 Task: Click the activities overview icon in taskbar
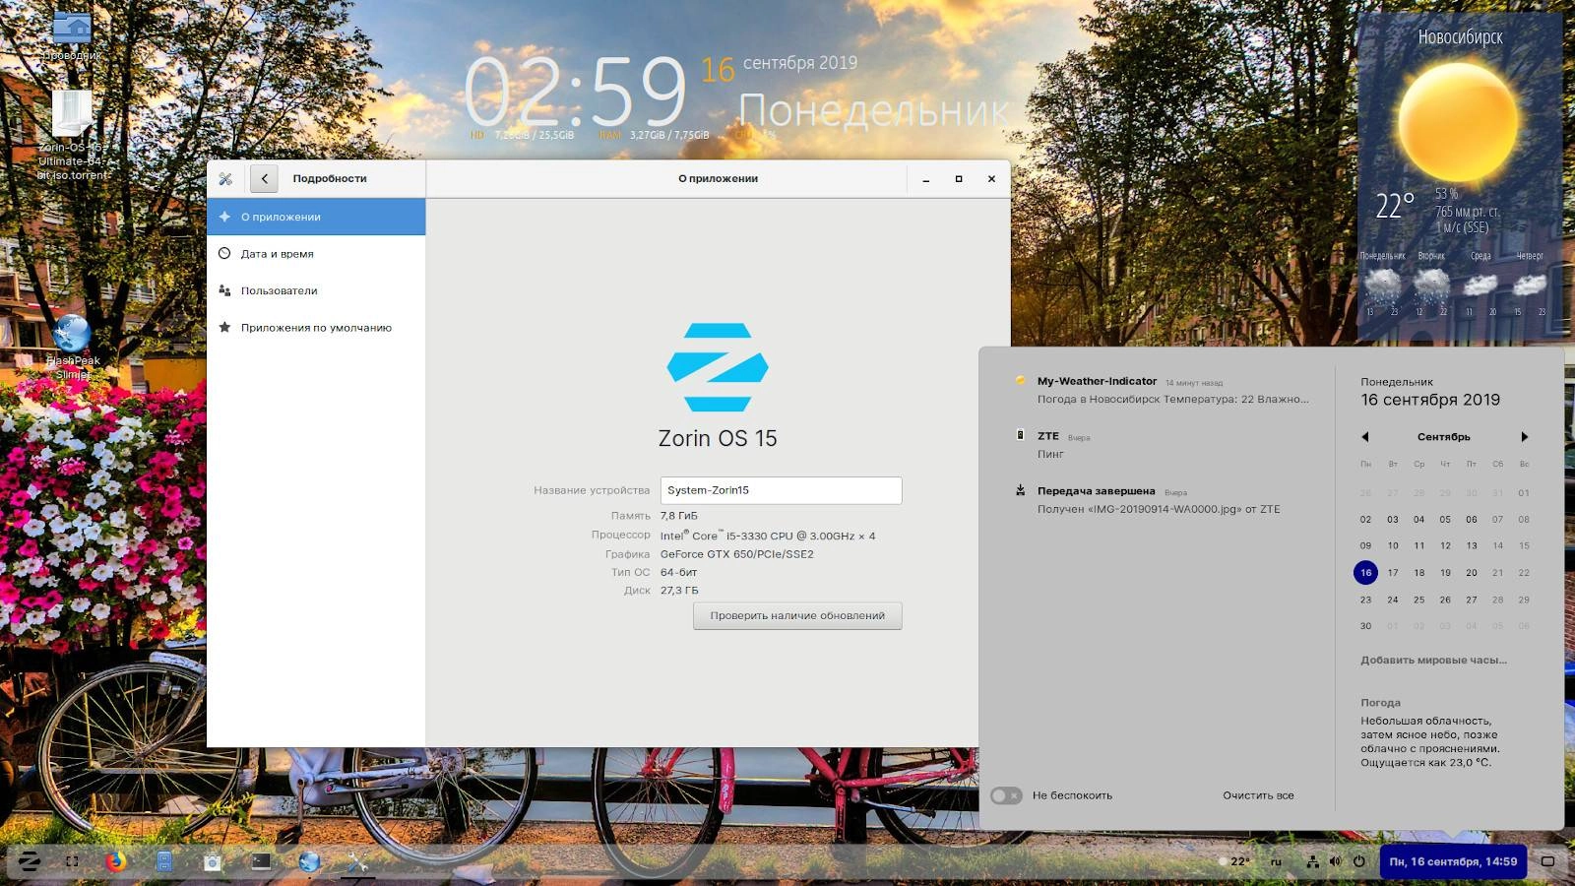72,861
